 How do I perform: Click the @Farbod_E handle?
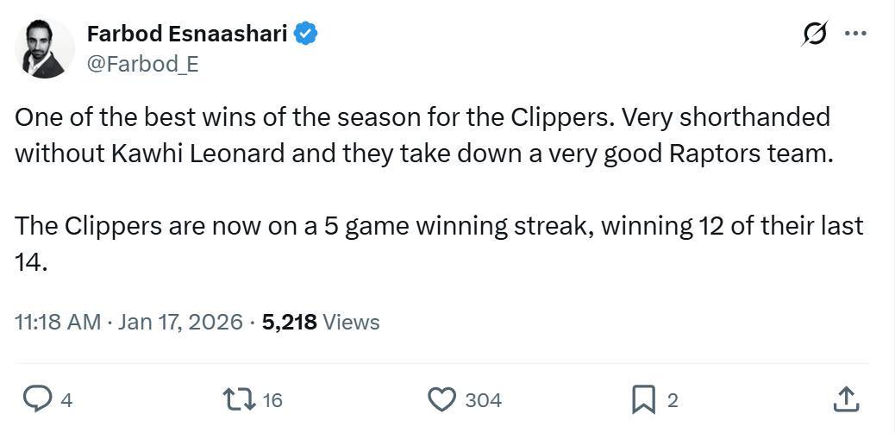(x=142, y=64)
